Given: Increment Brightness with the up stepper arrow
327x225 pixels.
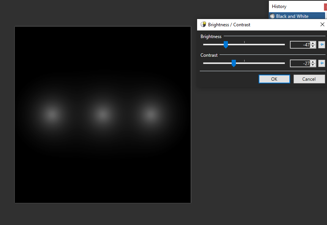Looking at the screenshot, I should coord(313,43).
